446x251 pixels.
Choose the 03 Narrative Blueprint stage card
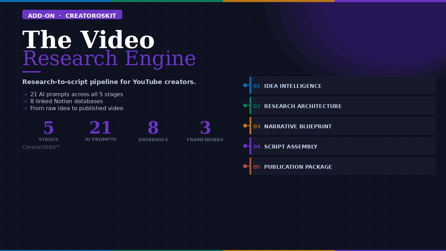click(342, 126)
